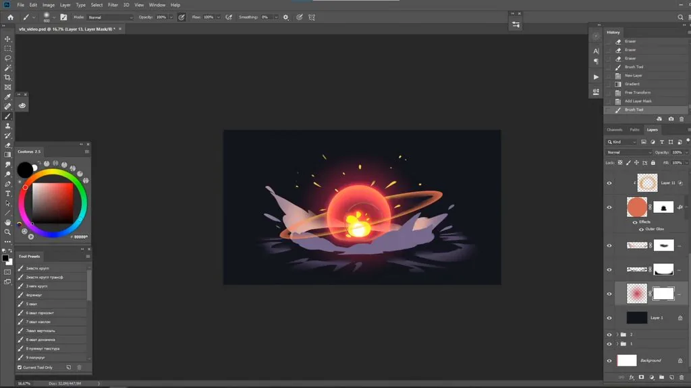This screenshot has height=388, width=691.
Task: Open the Image menu
Action: point(49,5)
